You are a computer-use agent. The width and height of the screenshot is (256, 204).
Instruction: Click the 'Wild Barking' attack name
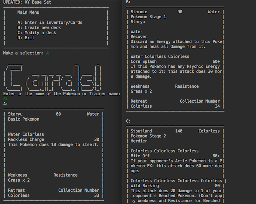(x=145, y=186)
